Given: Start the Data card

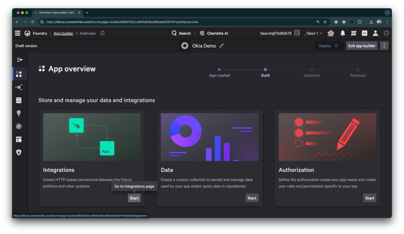Looking at the screenshot, I should click(x=252, y=198).
